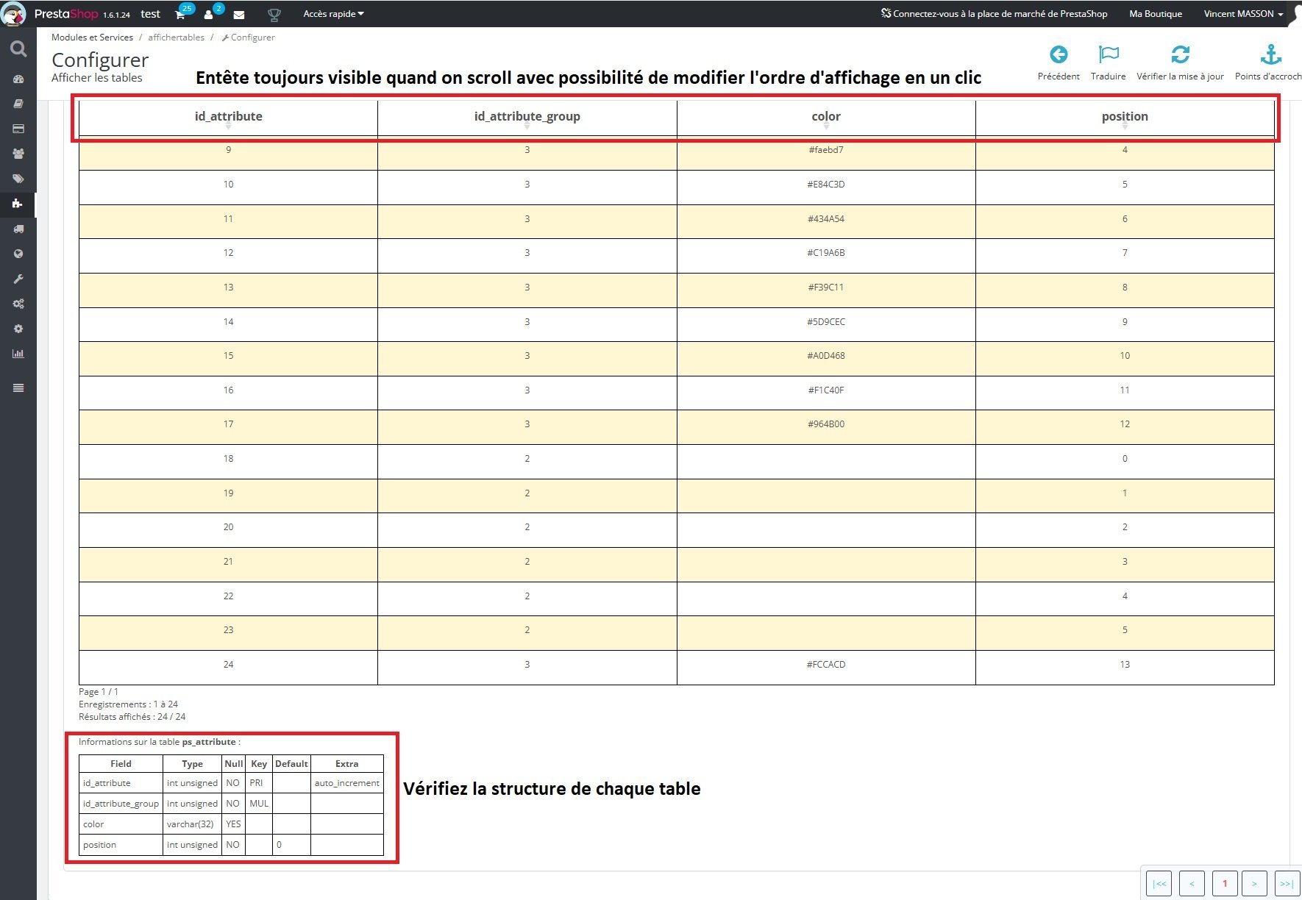1302x900 pixels.
Task: Jump to the first page of results
Action: click(1159, 884)
